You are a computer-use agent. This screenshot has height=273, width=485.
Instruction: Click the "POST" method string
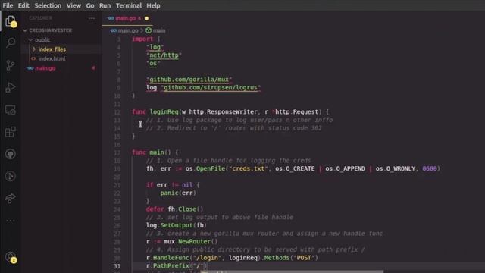click(x=304, y=258)
